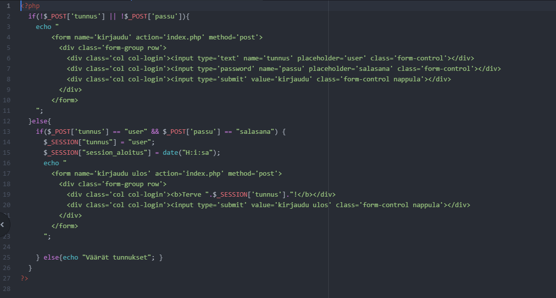Click line number 20 in the gutter
The image size is (556, 298).
(7, 205)
